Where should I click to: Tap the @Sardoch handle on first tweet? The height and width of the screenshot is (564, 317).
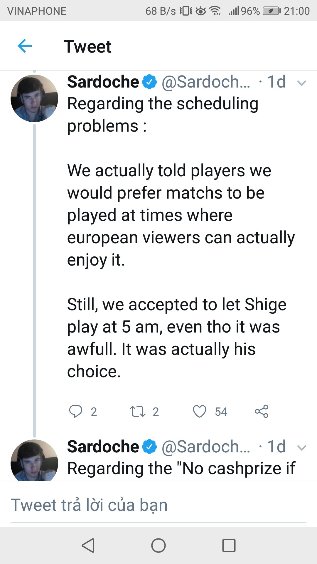[x=206, y=82]
